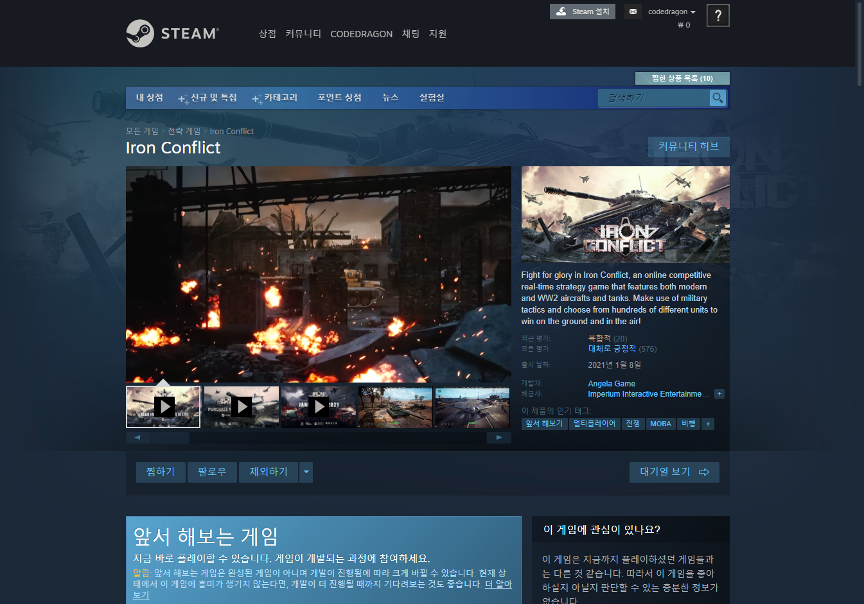Click the main video player

pos(319,275)
